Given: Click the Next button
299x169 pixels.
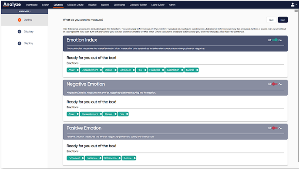Looking at the screenshot, I should (x=283, y=20).
